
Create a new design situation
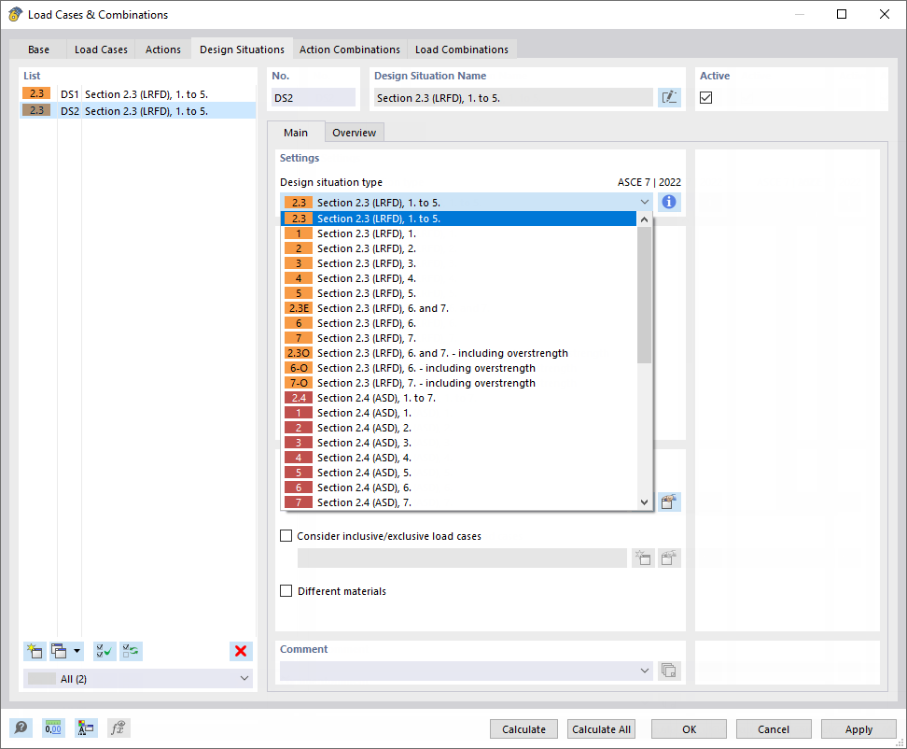(x=35, y=651)
